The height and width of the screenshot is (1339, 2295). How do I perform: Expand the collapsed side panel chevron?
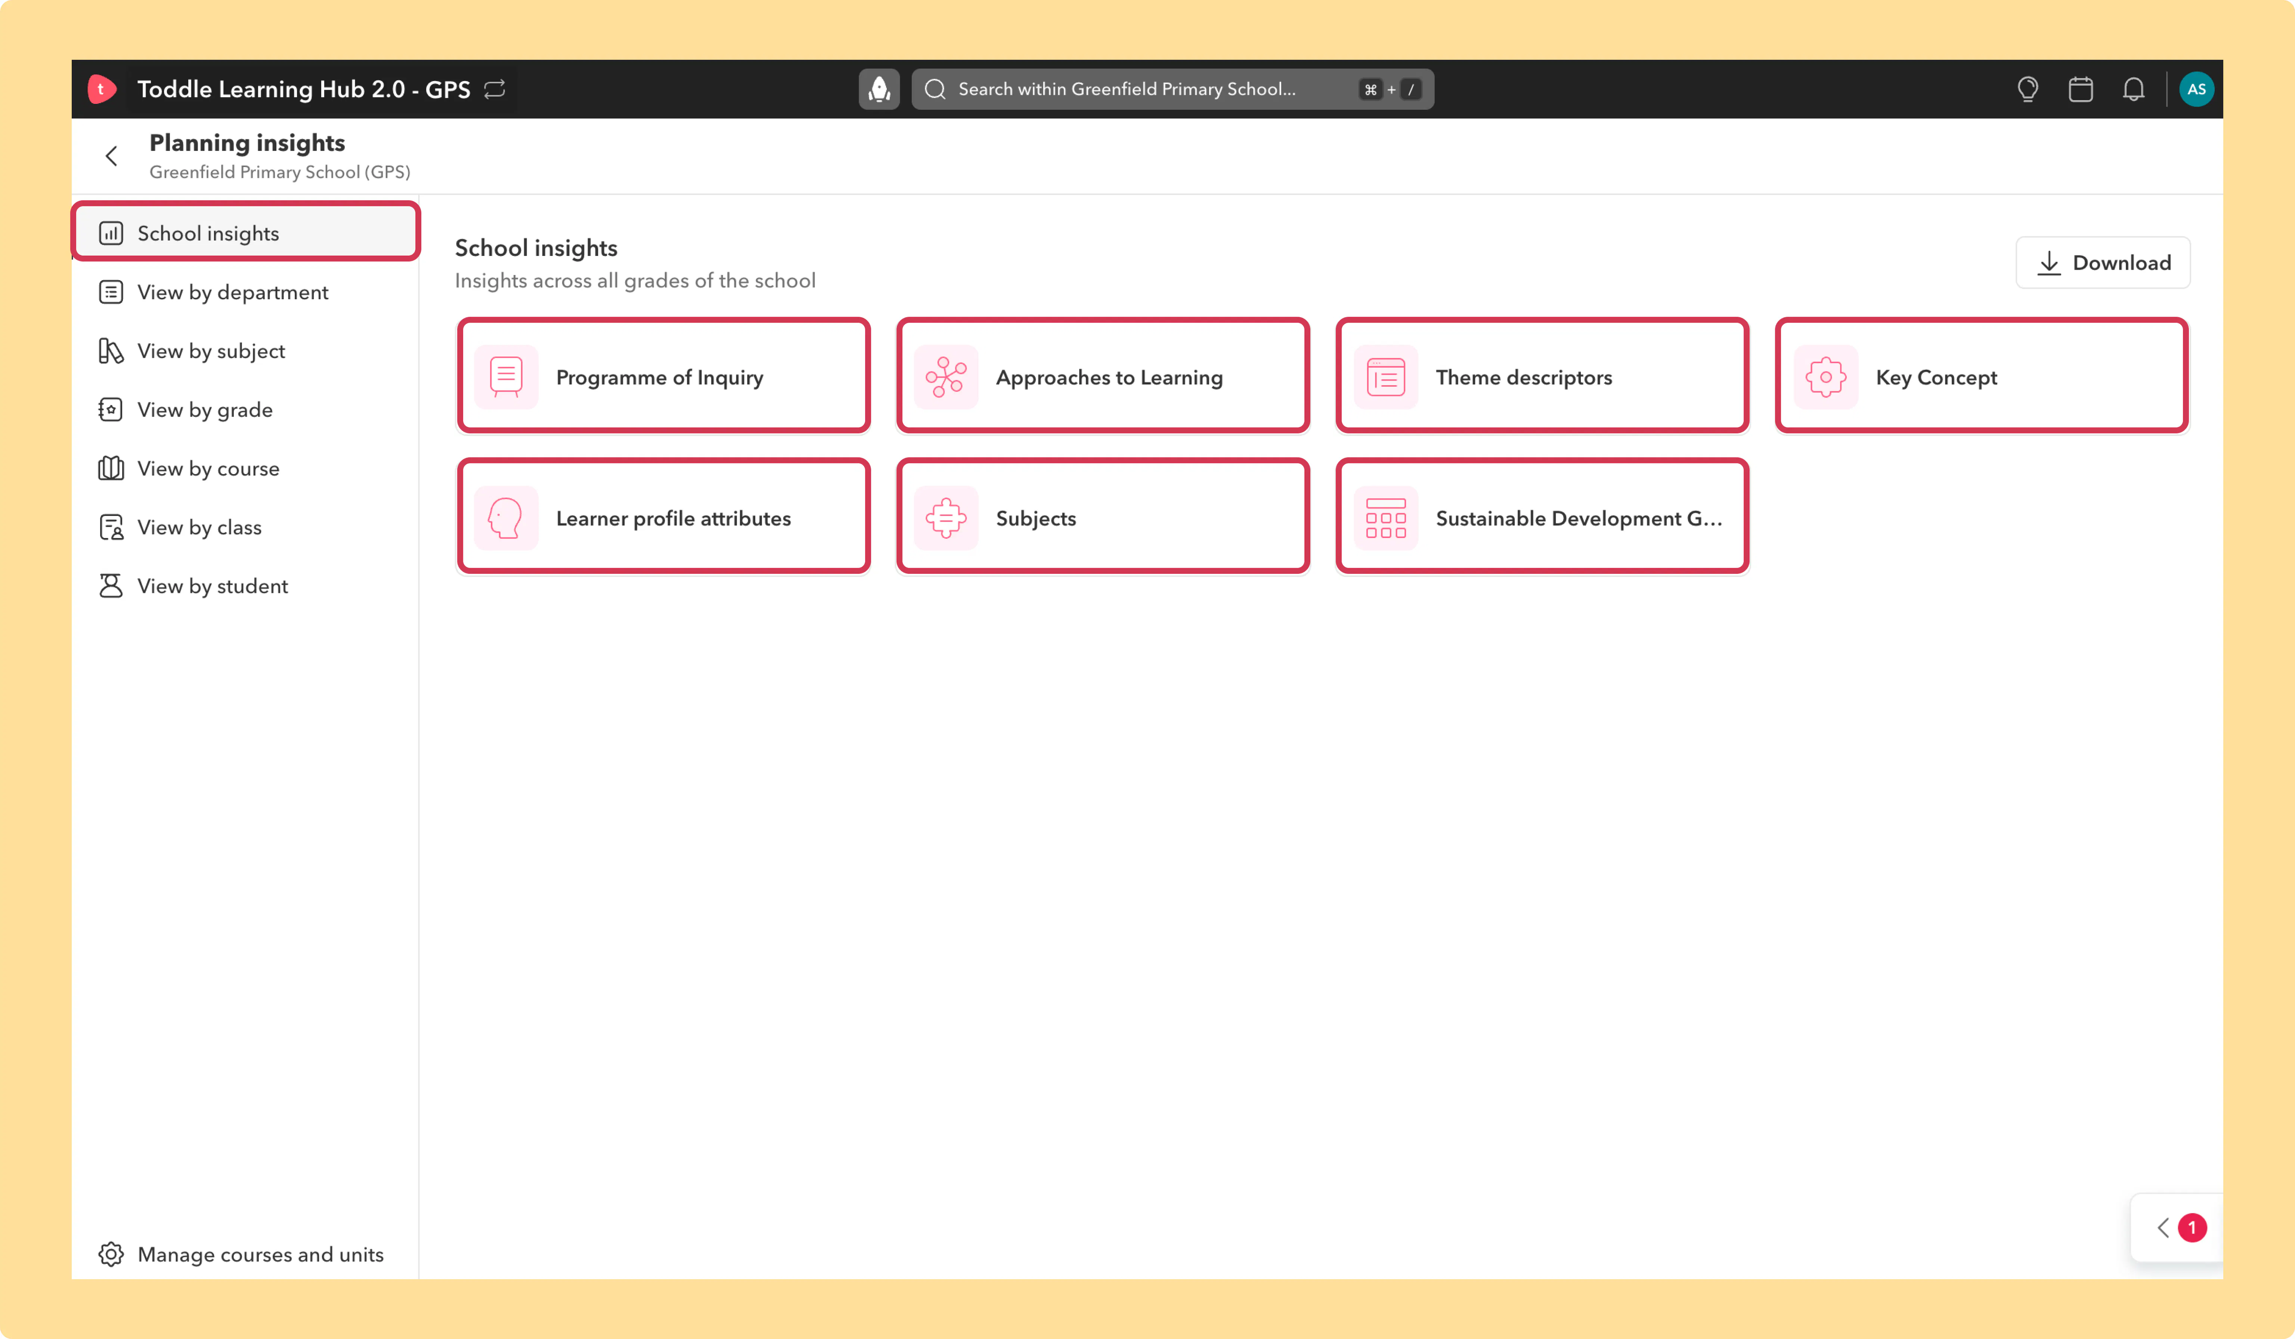2163,1228
